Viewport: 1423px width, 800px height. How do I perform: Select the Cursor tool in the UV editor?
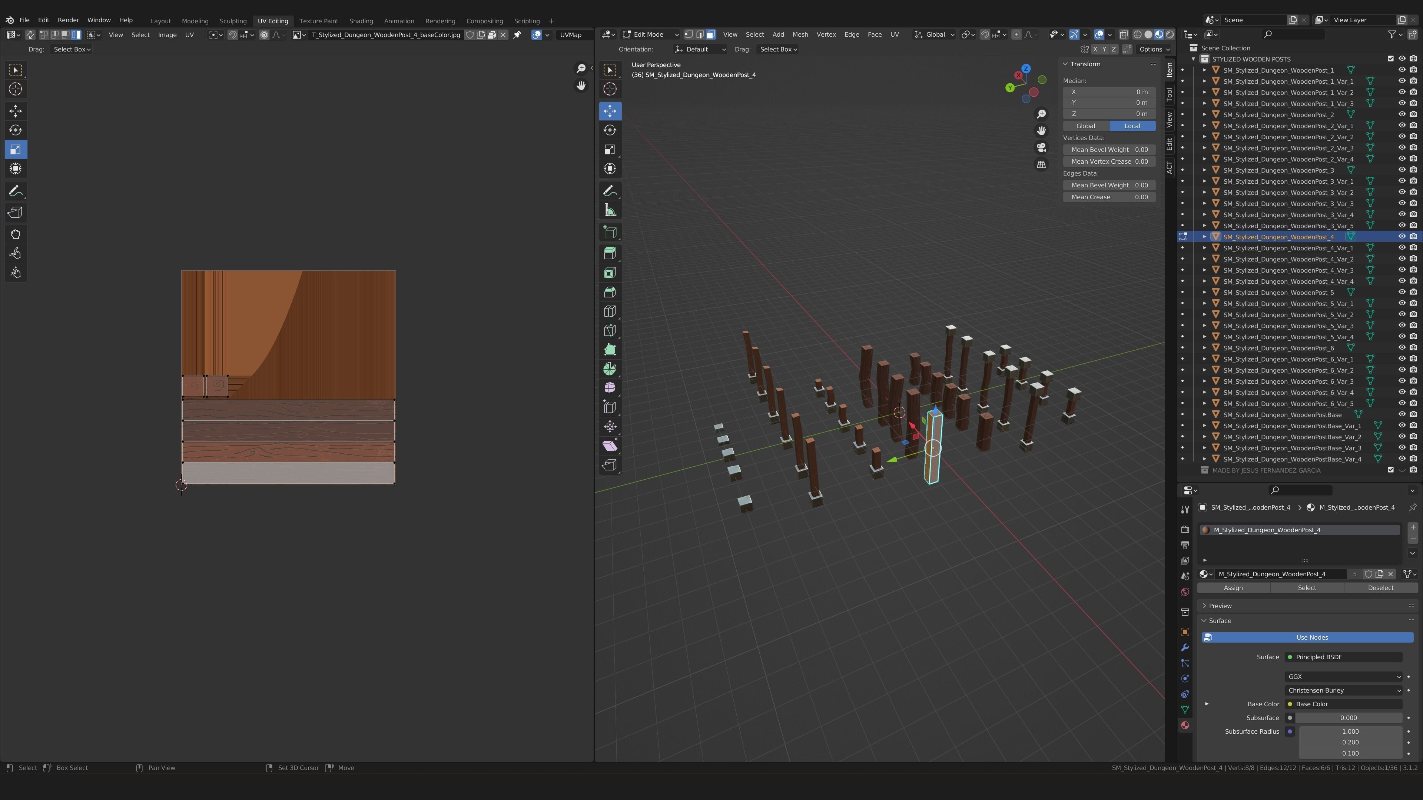(x=16, y=89)
